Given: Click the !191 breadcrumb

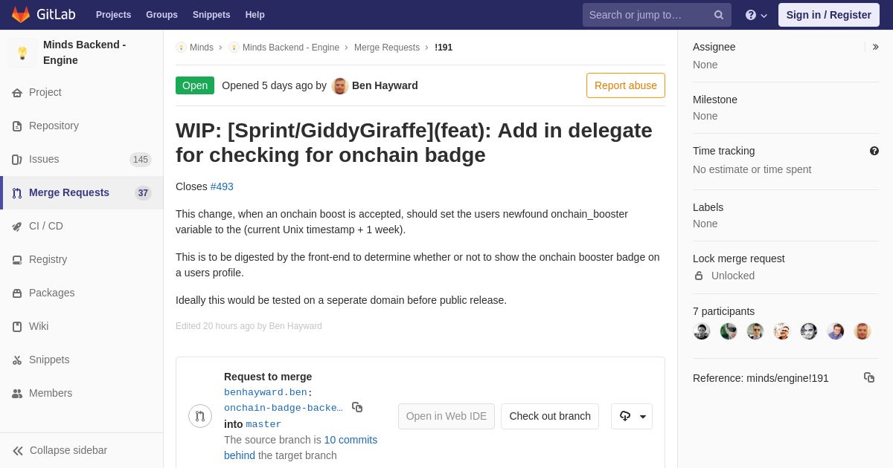Looking at the screenshot, I should 444,48.
